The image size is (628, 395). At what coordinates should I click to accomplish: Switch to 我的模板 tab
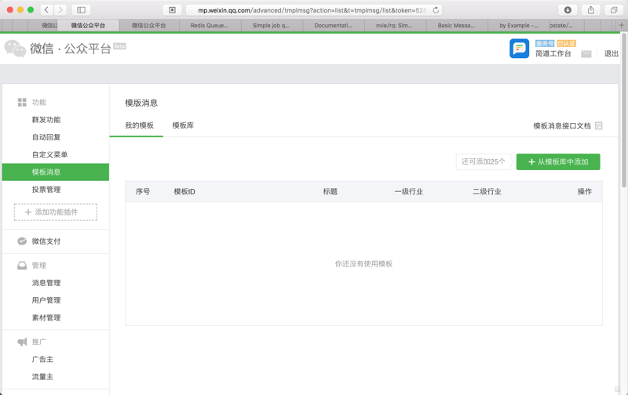click(x=139, y=125)
